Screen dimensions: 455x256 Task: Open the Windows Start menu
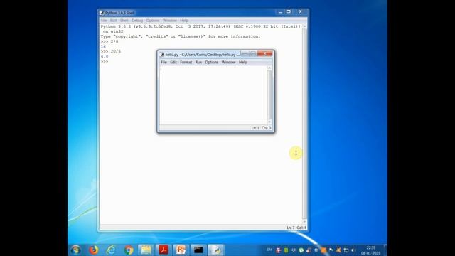click(x=76, y=250)
